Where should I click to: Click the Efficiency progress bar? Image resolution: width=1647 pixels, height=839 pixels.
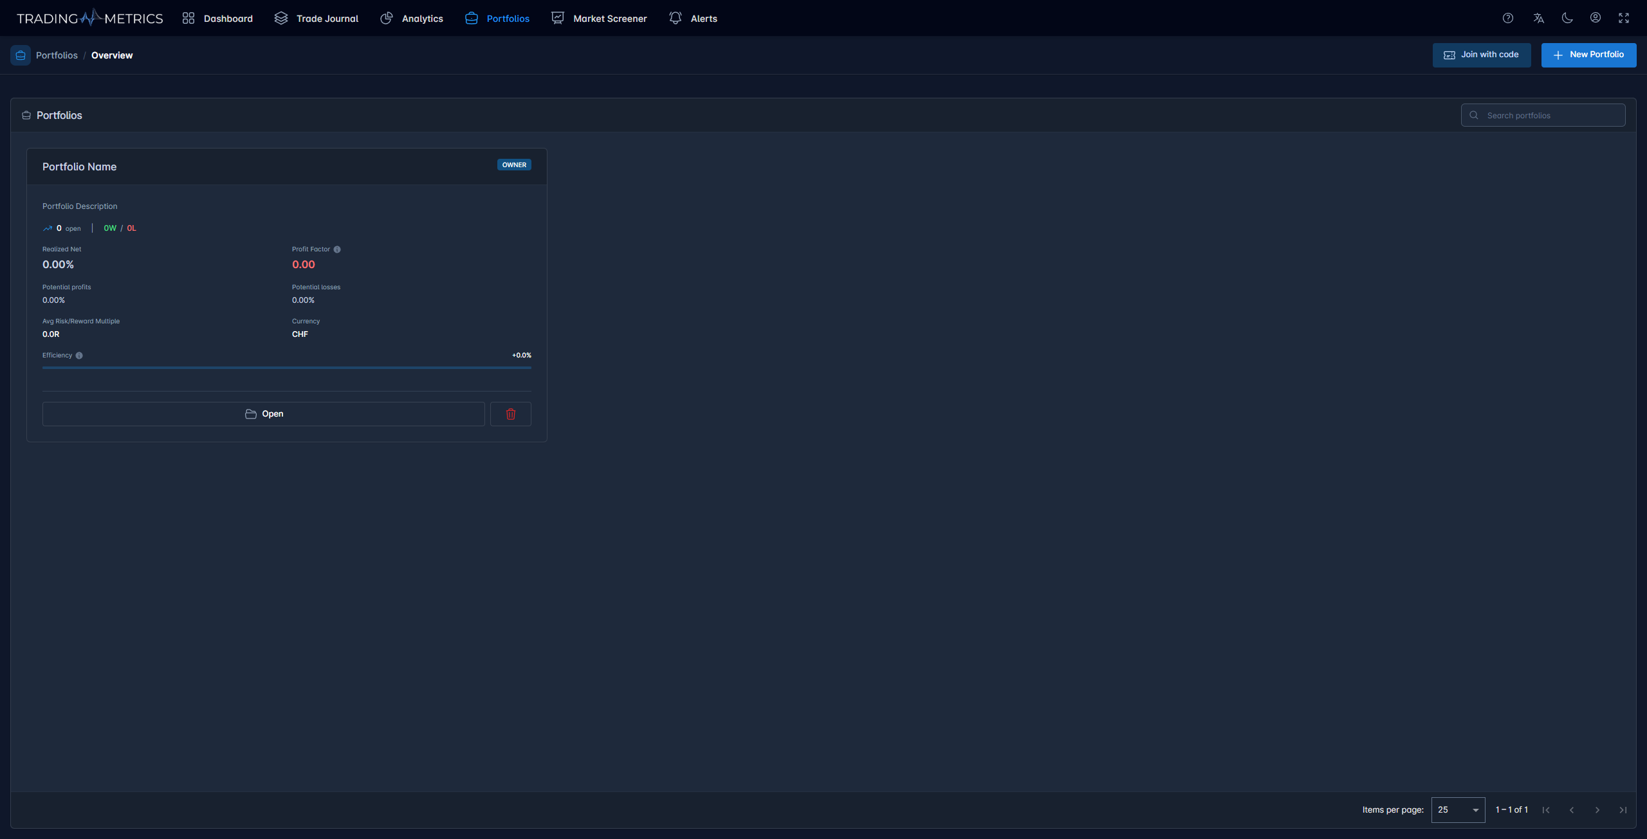pyautogui.click(x=287, y=368)
